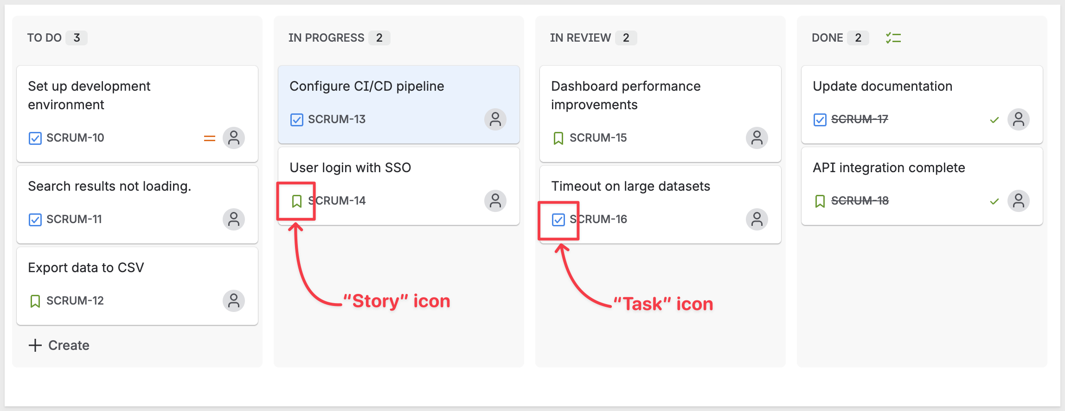Click the Story icon on SCRUM-14
The width and height of the screenshot is (1065, 411).
pos(297,201)
